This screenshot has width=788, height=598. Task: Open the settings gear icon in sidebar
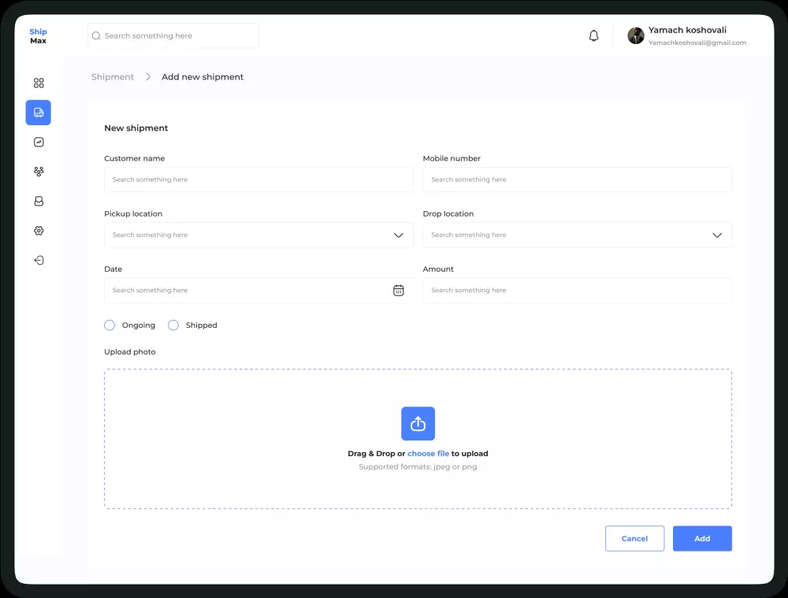pos(39,231)
